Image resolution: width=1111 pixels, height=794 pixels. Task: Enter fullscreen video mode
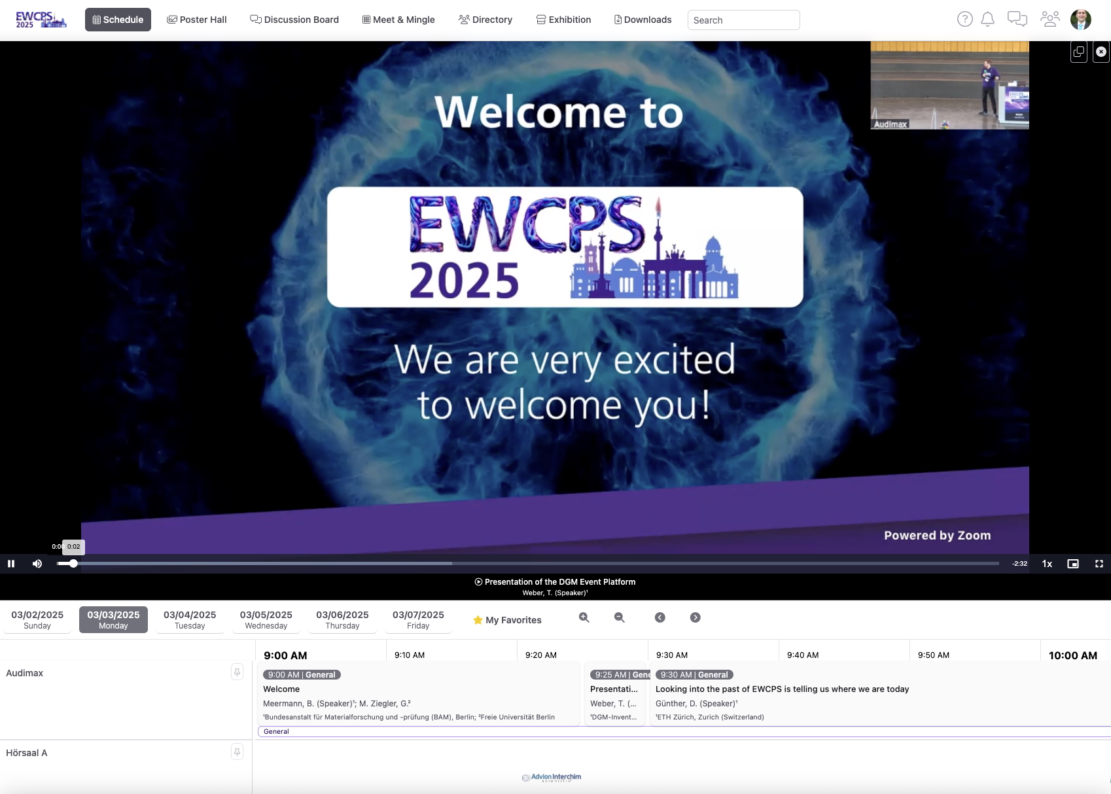click(x=1099, y=564)
